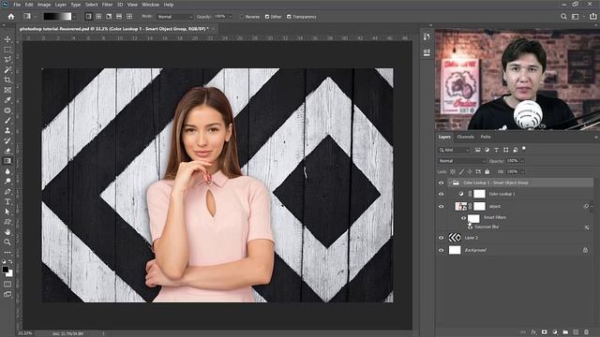
Task: Open the layer Fill dropdown
Action: [x=522, y=171]
